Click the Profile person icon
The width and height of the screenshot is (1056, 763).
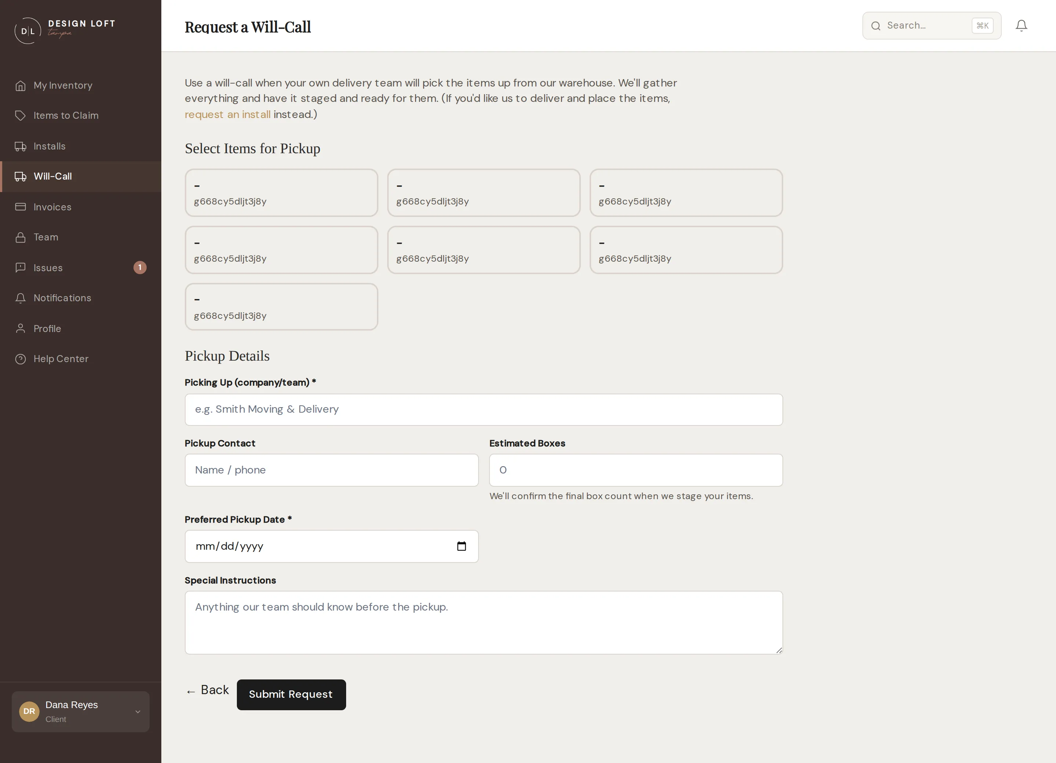(21, 328)
